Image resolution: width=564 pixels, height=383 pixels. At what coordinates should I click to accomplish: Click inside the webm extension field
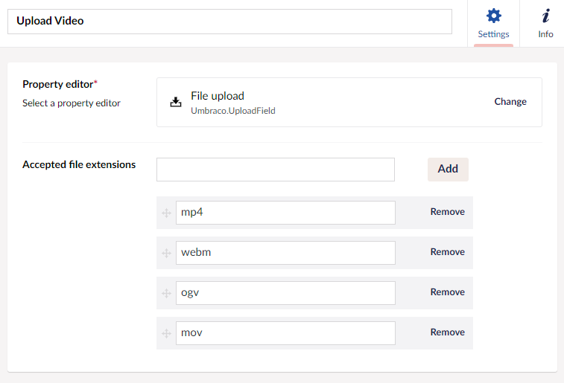(x=285, y=253)
